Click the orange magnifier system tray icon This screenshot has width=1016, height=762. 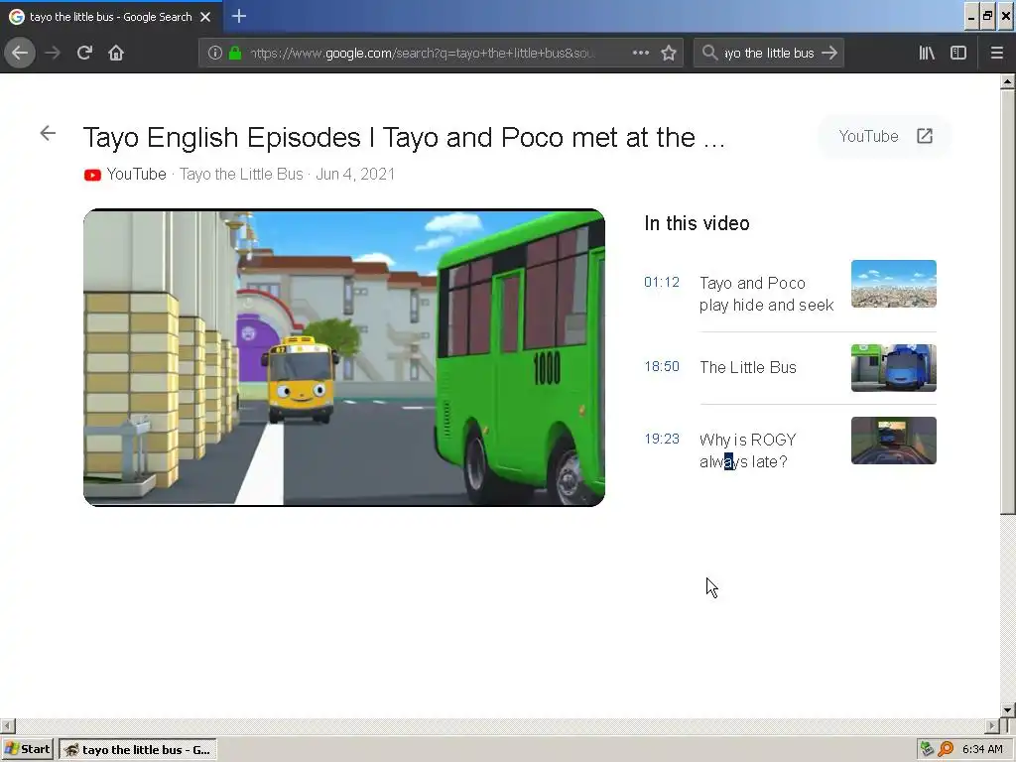tap(946, 750)
